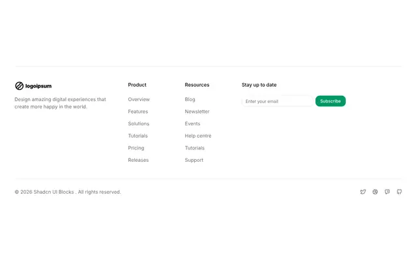This screenshot has height=261, width=417.
Task: Open the Twitch chat-bubble icon link
Action: (387, 192)
